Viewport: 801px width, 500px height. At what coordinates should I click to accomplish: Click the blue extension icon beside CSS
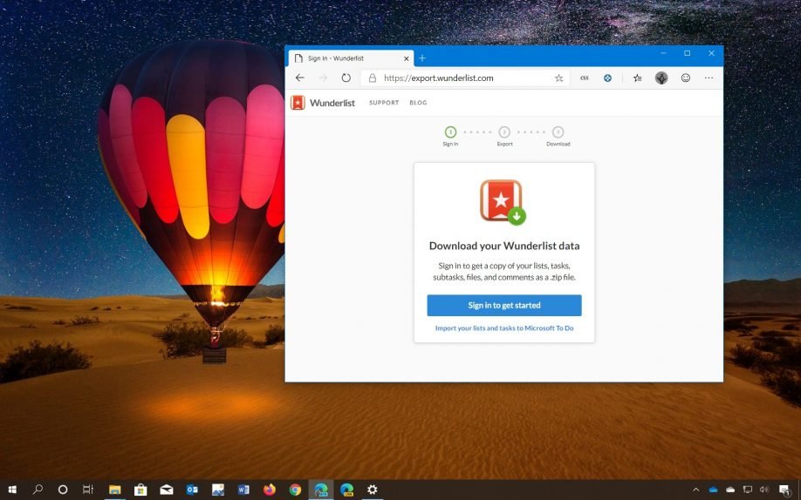point(608,78)
